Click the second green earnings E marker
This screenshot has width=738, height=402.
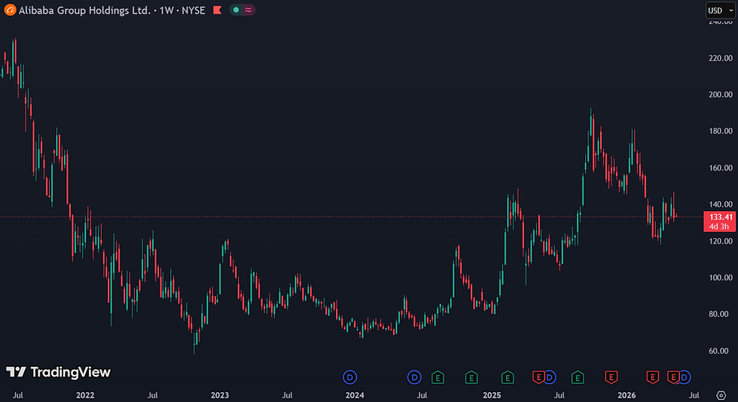pyautogui.click(x=471, y=377)
